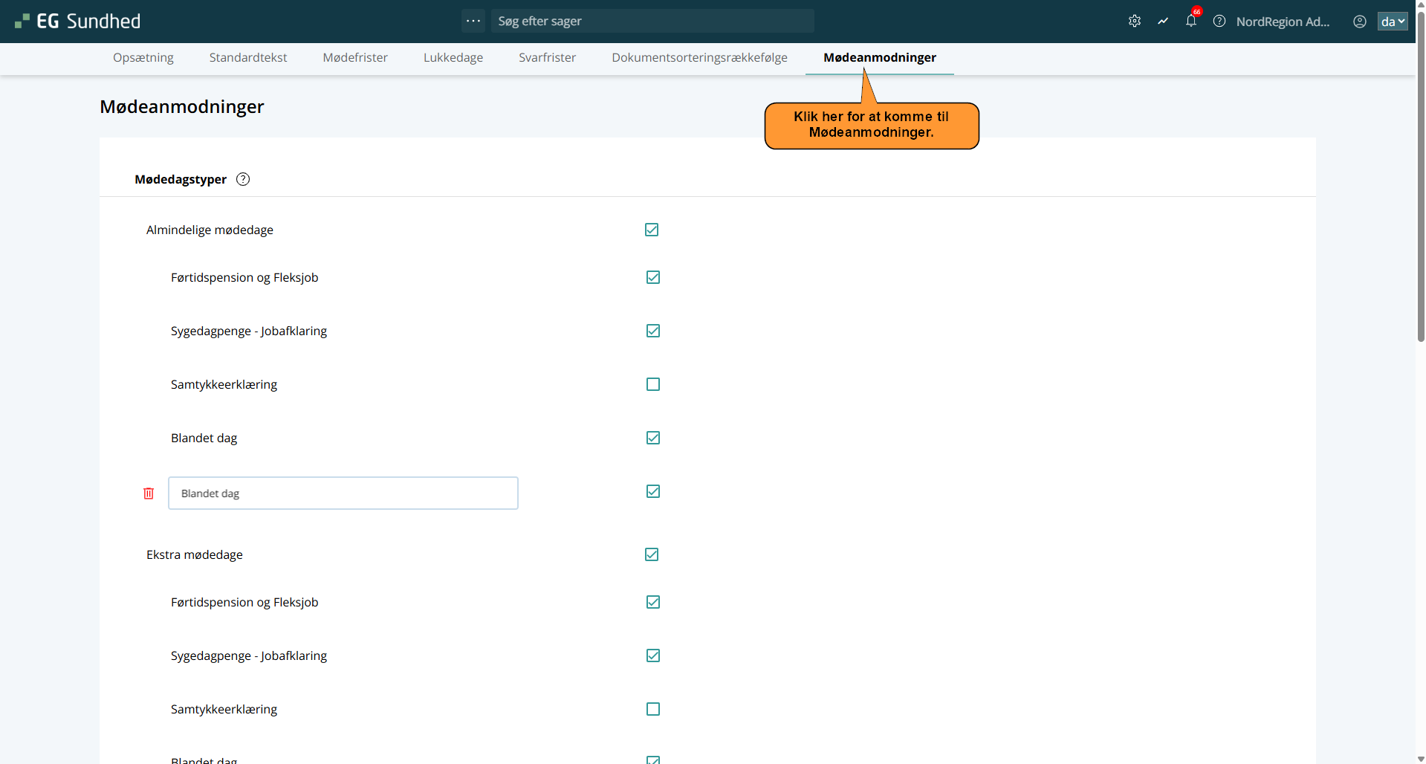Focus the Blandet dag text field
This screenshot has width=1426, height=764.
click(x=343, y=493)
